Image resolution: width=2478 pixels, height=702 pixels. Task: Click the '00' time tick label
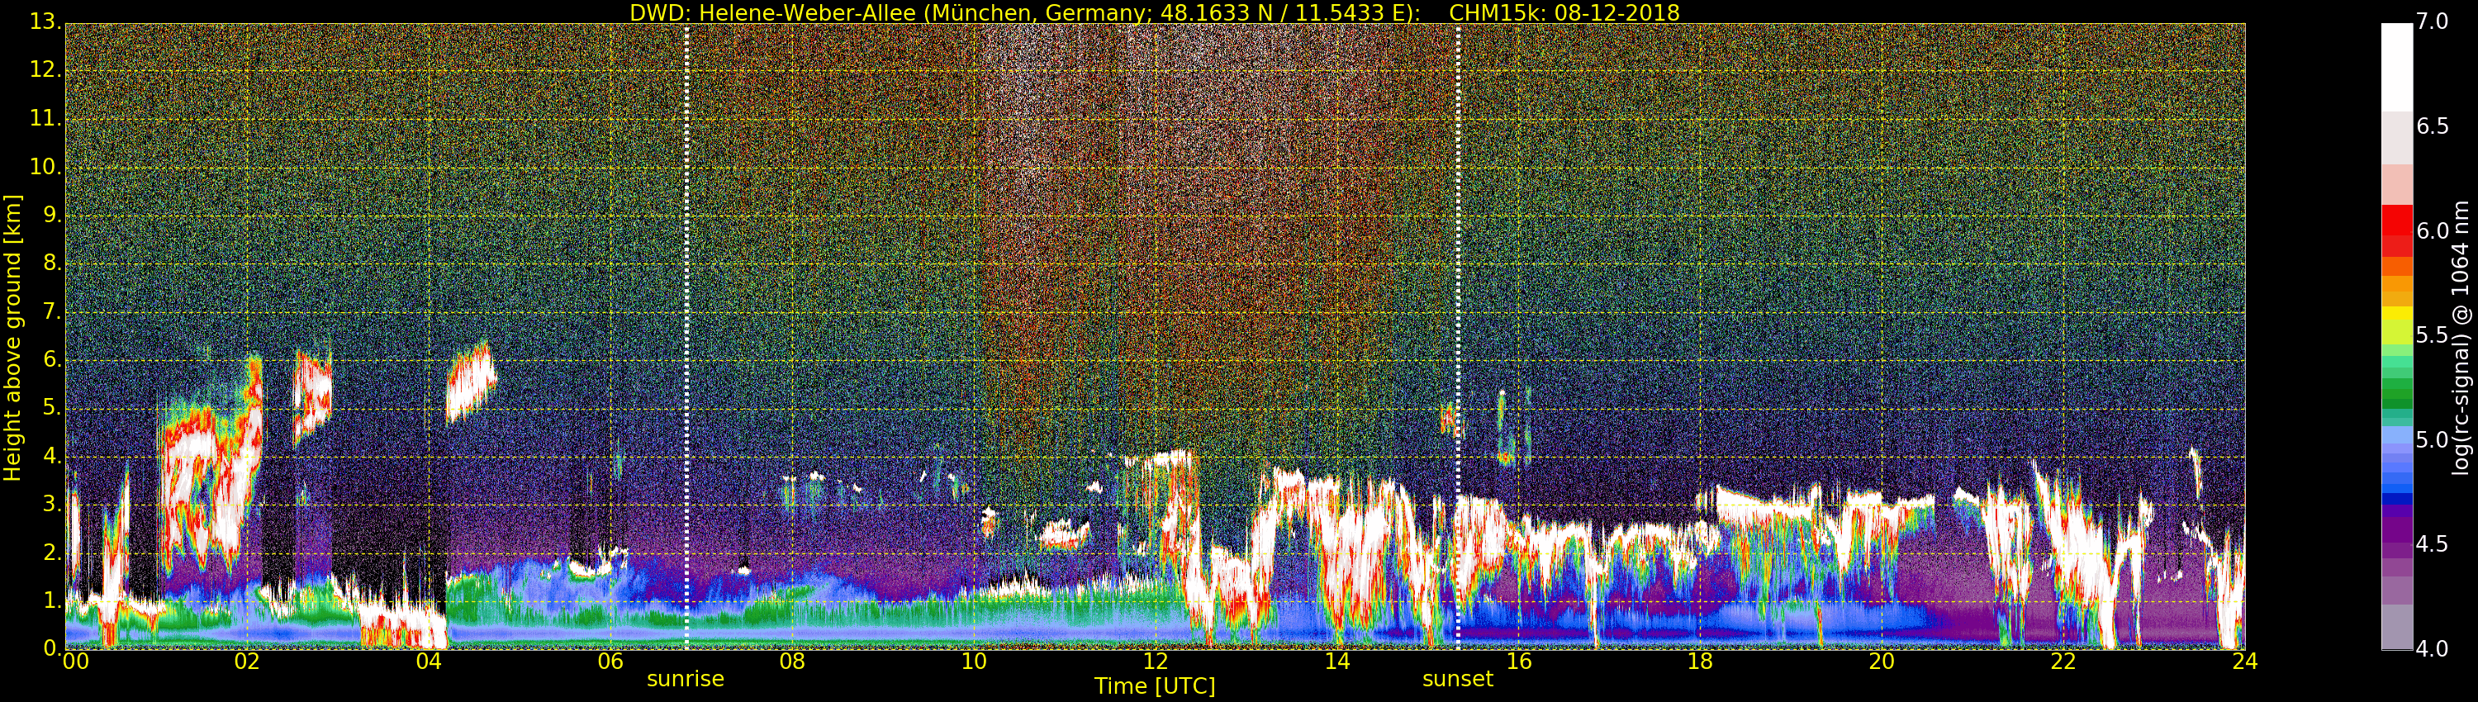click(75, 662)
